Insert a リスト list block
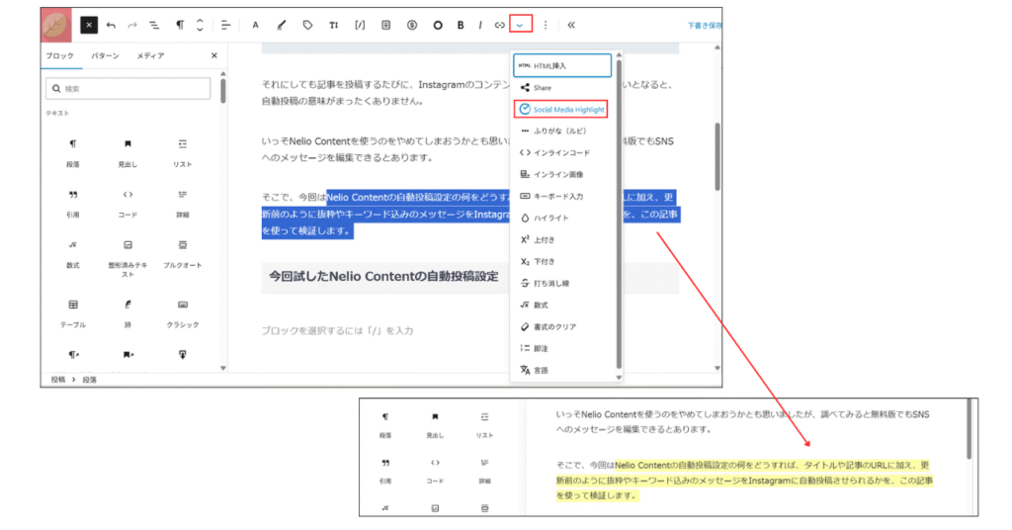The width and height of the screenshot is (1012, 530). (x=183, y=153)
